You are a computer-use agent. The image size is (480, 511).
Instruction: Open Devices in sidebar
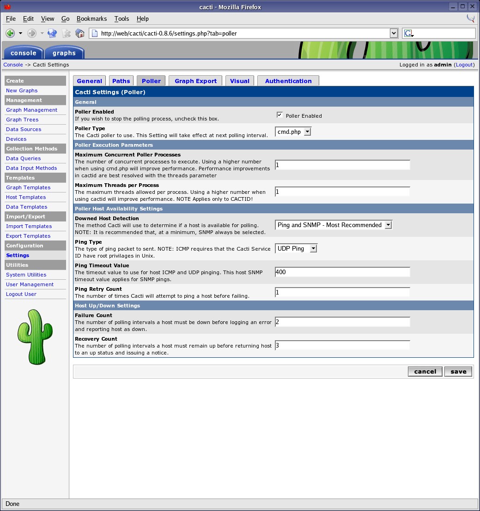pyautogui.click(x=16, y=139)
